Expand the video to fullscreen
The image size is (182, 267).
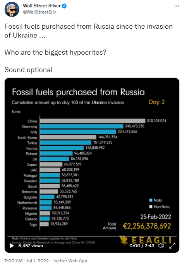(x=172, y=246)
